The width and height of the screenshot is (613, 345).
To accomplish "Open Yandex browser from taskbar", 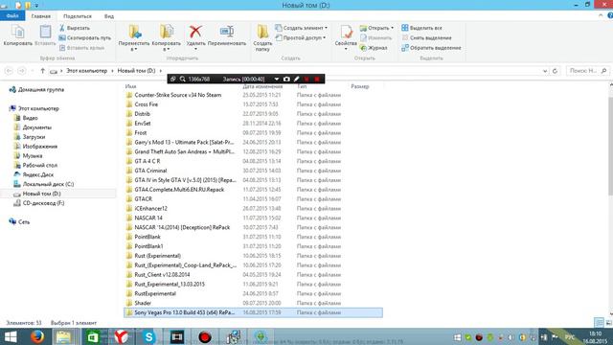I will click(x=122, y=336).
